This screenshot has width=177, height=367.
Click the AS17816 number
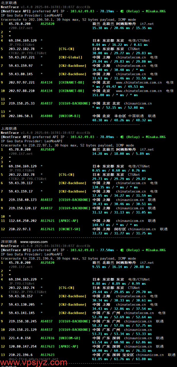point(47,338)
